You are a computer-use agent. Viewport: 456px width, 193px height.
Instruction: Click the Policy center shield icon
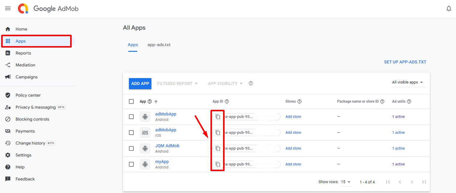8,95
